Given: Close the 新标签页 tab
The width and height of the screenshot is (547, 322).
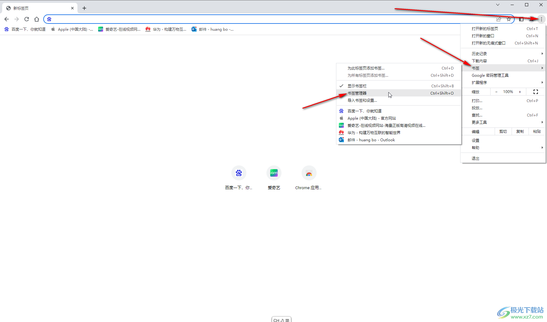Looking at the screenshot, I should tap(72, 8).
